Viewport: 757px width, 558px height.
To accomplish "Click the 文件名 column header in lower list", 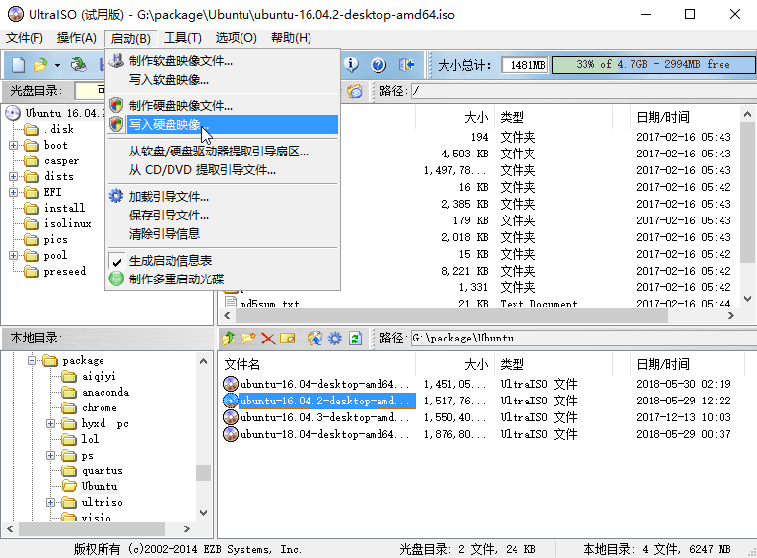I will (316, 364).
